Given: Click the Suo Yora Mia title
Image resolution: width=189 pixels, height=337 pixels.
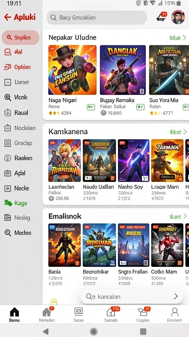Looking at the screenshot, I should (164, 100).
